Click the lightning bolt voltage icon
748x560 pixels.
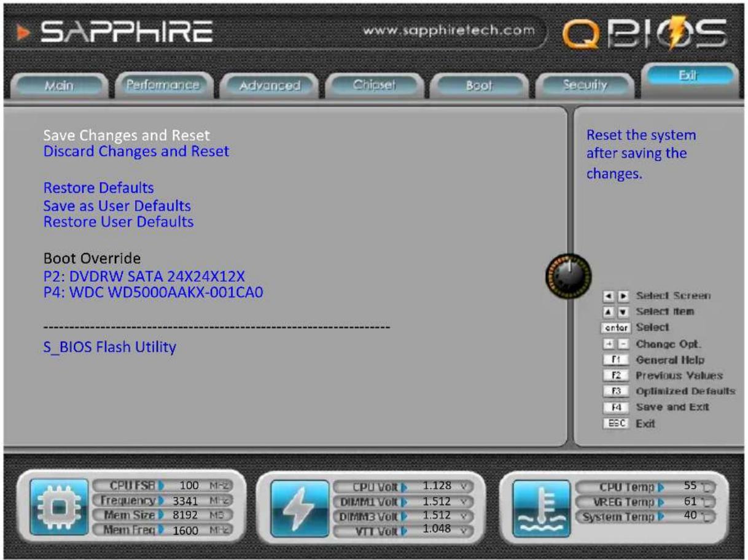[x=298, y=510]
